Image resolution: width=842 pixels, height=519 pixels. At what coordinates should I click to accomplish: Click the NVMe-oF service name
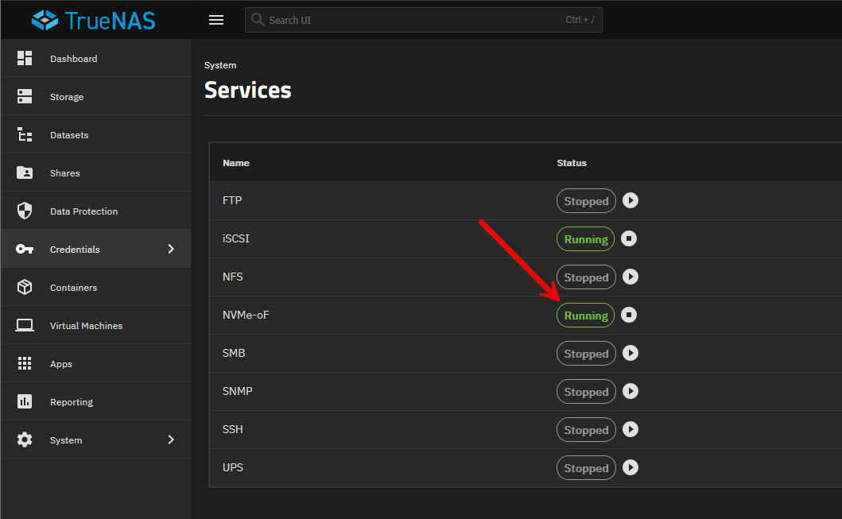point(246,315)
